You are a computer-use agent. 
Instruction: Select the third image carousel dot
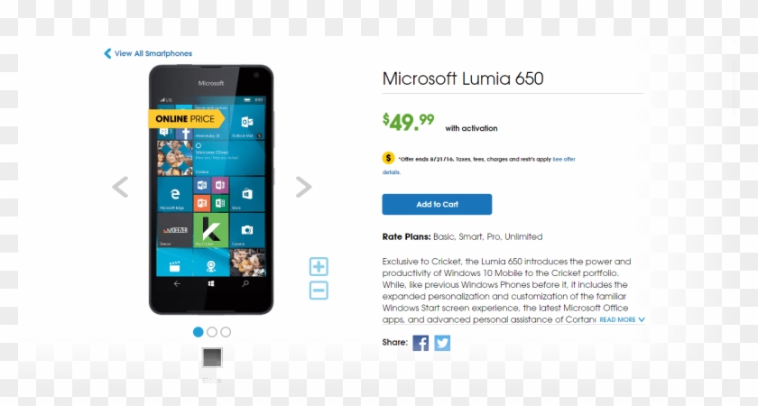pyautogui.click(x=226, y=332)
